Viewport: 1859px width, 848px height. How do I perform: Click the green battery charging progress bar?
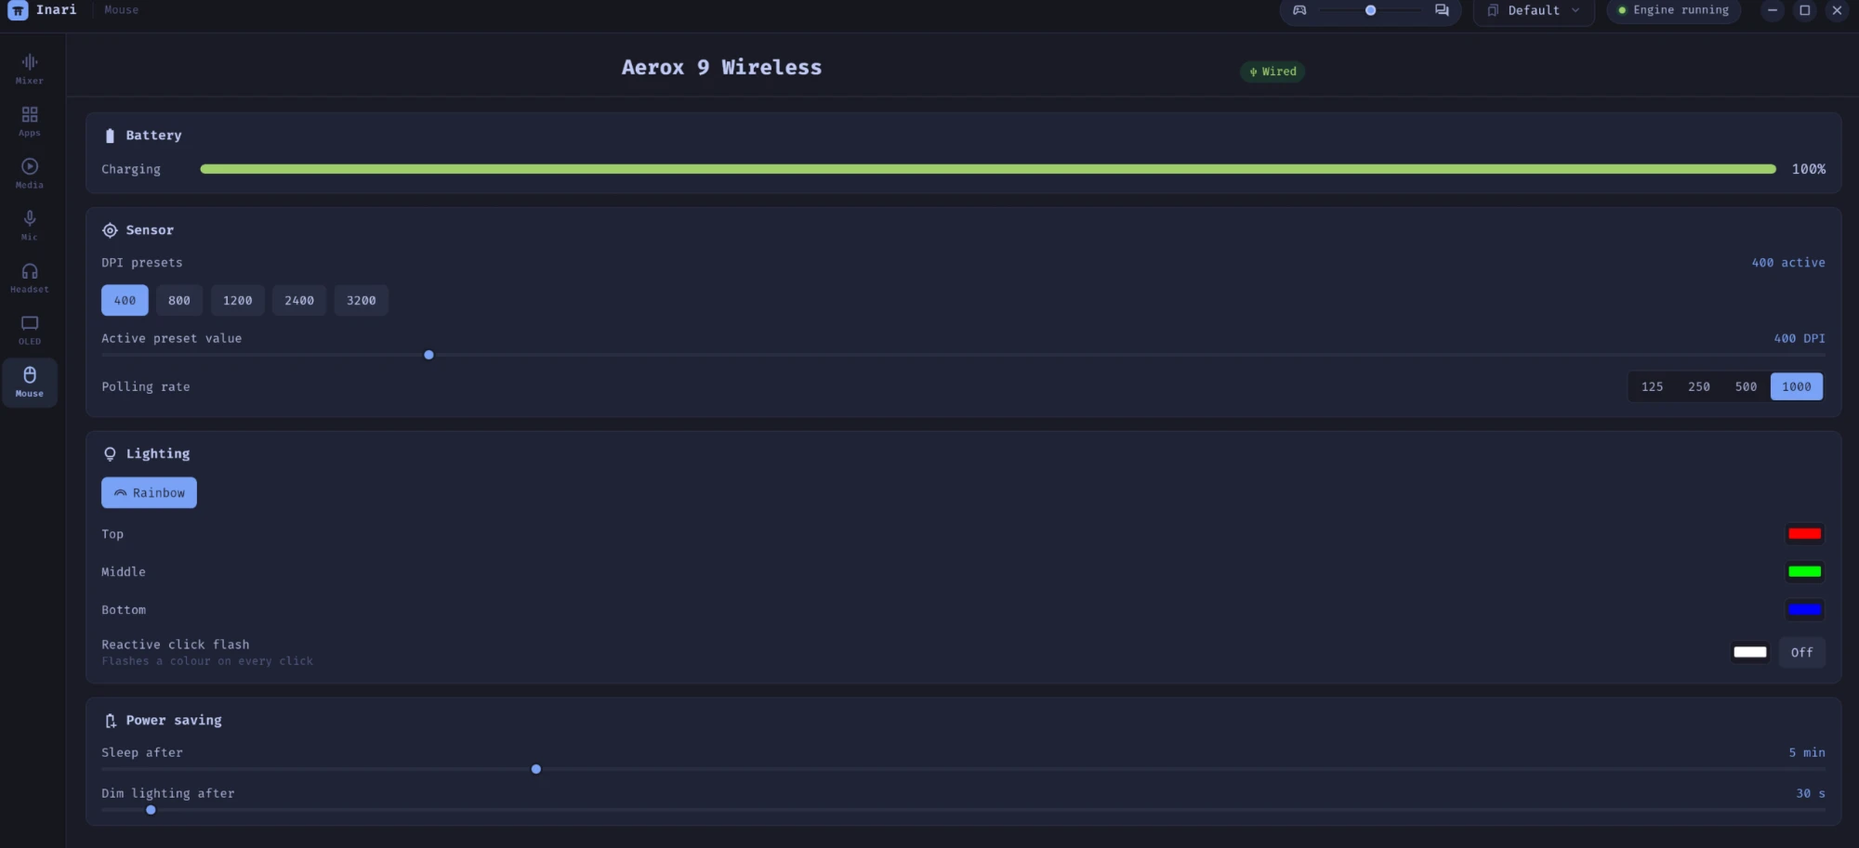[988, 169]
